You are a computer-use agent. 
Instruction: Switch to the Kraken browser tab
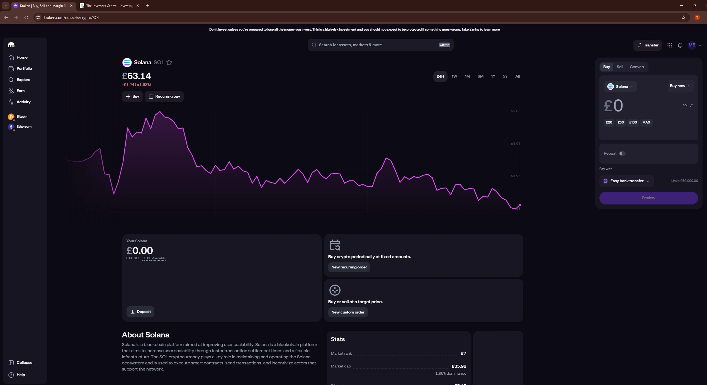[43, 6]
